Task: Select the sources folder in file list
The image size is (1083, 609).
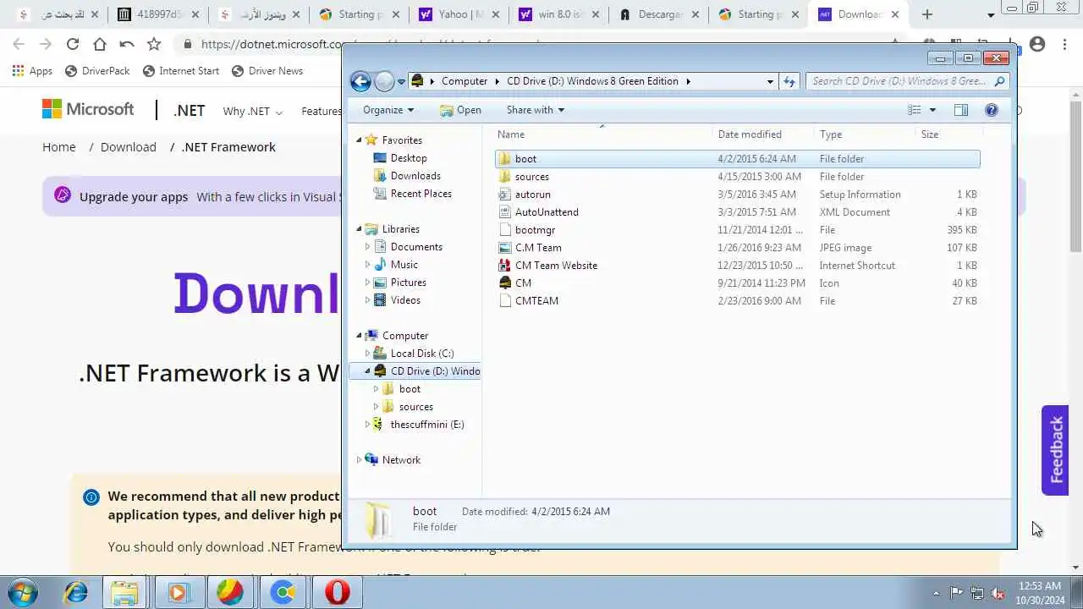Action: 531,177
